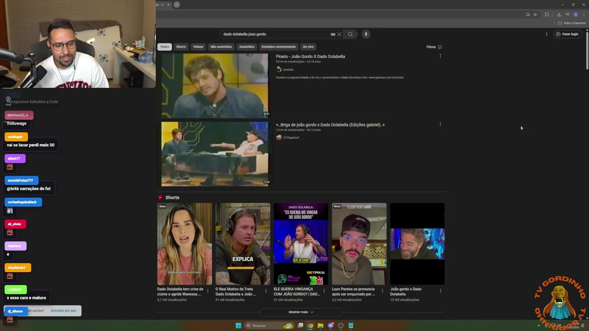The image size is (589, 331).
Task: Open Task View in the Windows taskbar
Action: 300,325
